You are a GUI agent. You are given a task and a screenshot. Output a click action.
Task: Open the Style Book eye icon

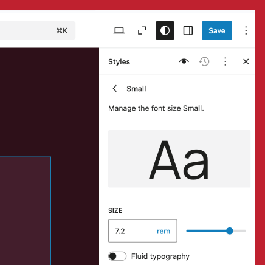point(184,61)
